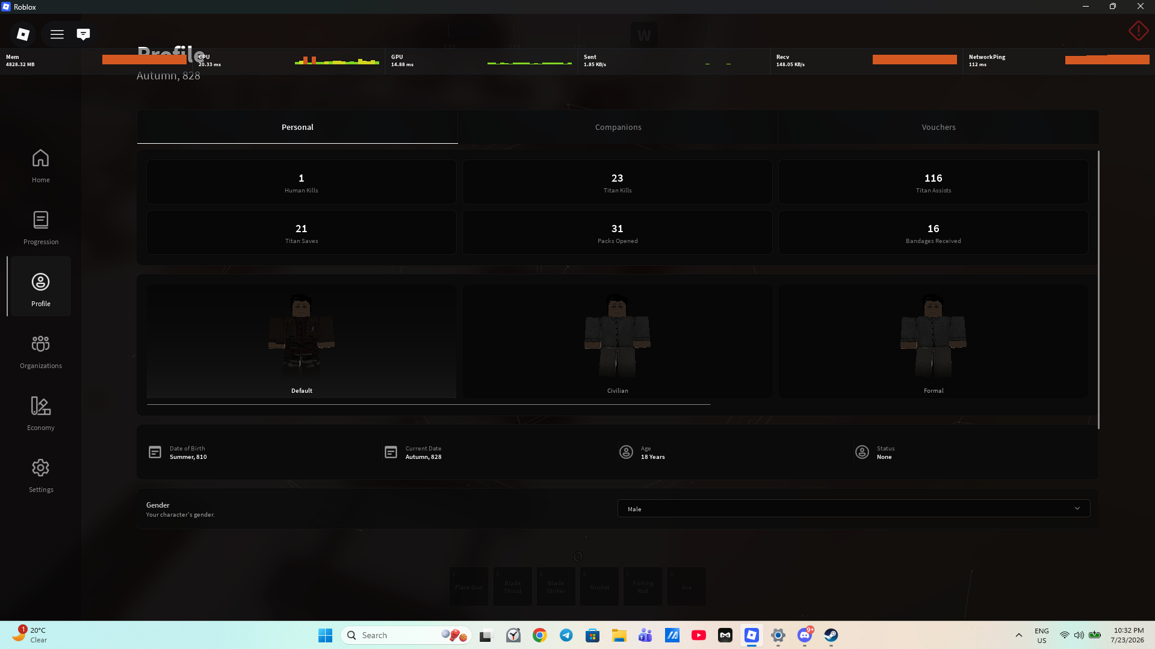Click the taskbar Search box
Image resolution: width=1155 pixels, height=649 pixels.
[x=407, y=635]
